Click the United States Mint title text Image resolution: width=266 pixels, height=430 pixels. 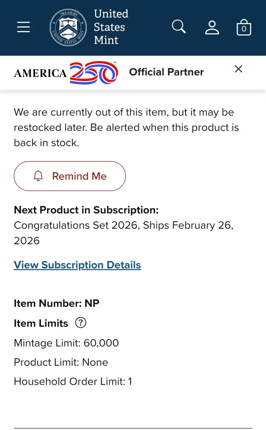pos(111,27)
